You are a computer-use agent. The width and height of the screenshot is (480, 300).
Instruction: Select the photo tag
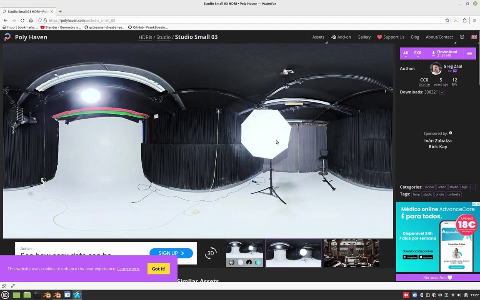[440, 195]
